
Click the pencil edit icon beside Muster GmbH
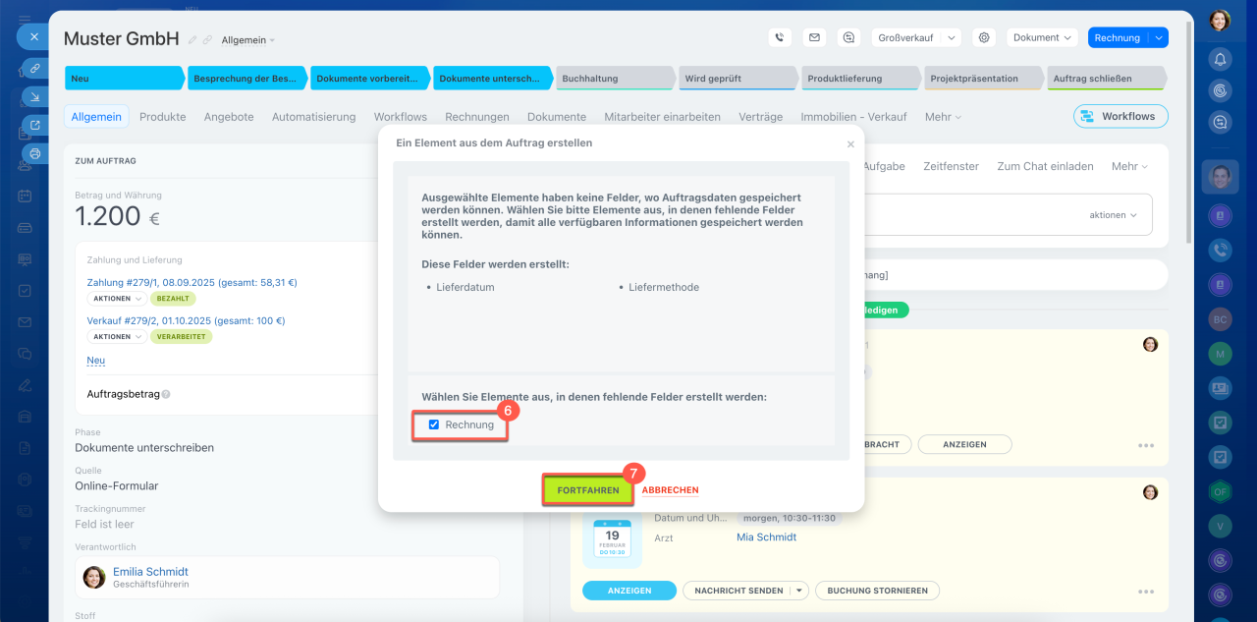click(x=192, y=40)
